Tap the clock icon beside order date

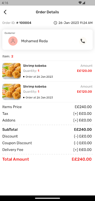(x=55, y=23)
